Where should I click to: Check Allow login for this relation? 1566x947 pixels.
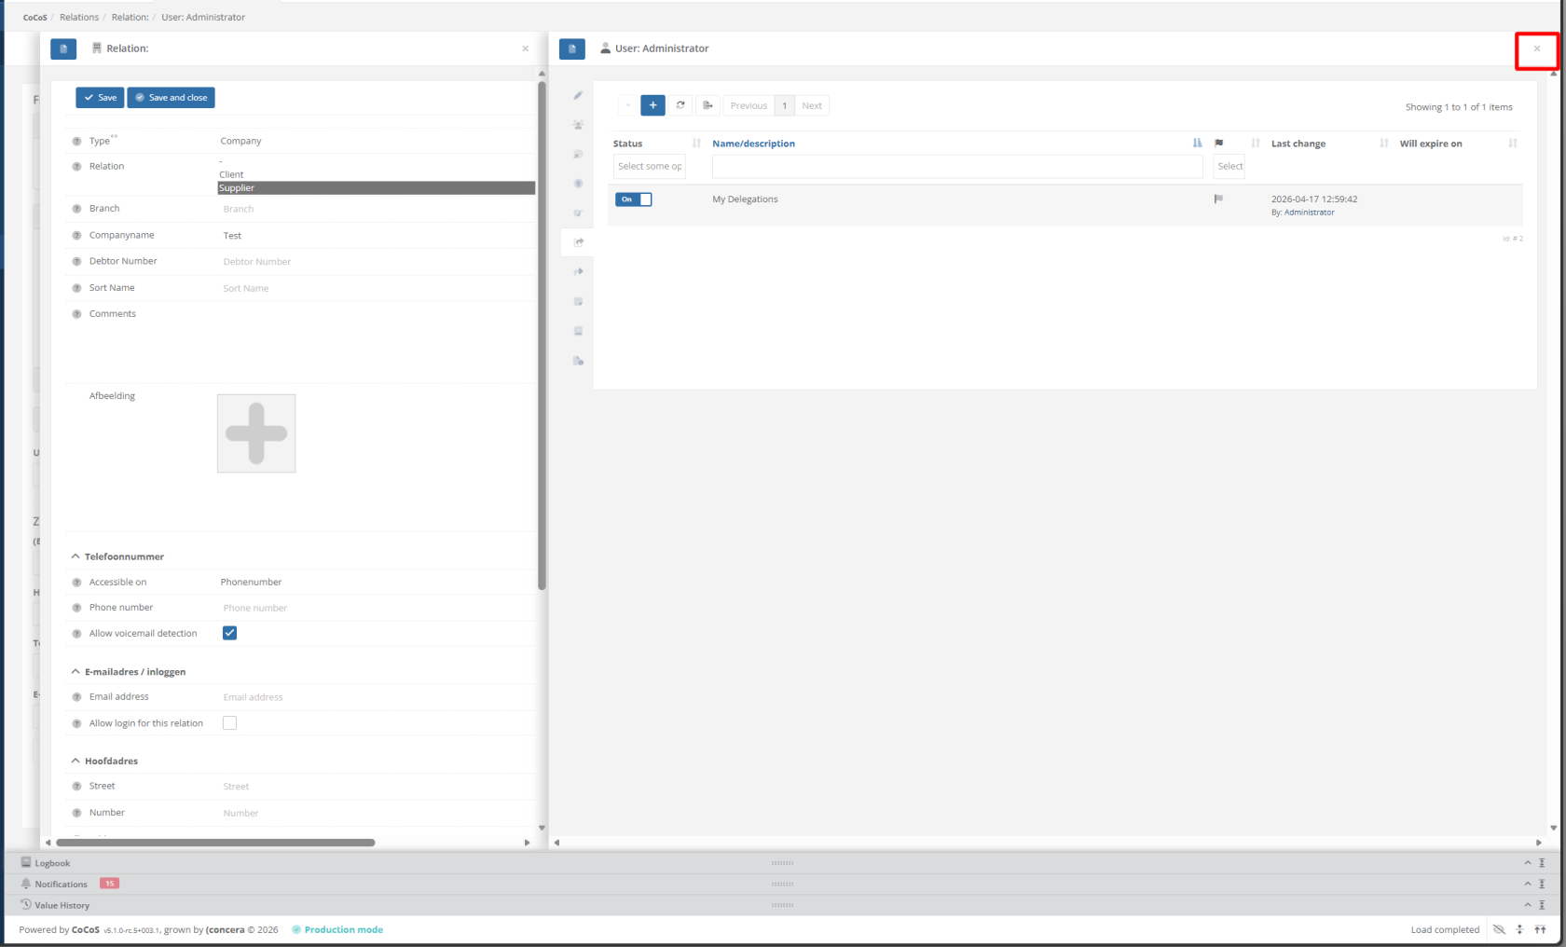tap(229, 723)
